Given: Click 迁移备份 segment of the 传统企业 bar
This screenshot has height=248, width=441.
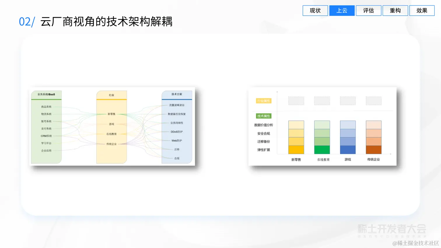Looking at the screenshot, I should point(374,141).
